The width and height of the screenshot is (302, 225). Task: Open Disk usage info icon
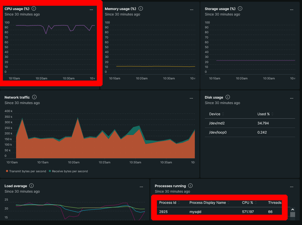coord(228,97)
